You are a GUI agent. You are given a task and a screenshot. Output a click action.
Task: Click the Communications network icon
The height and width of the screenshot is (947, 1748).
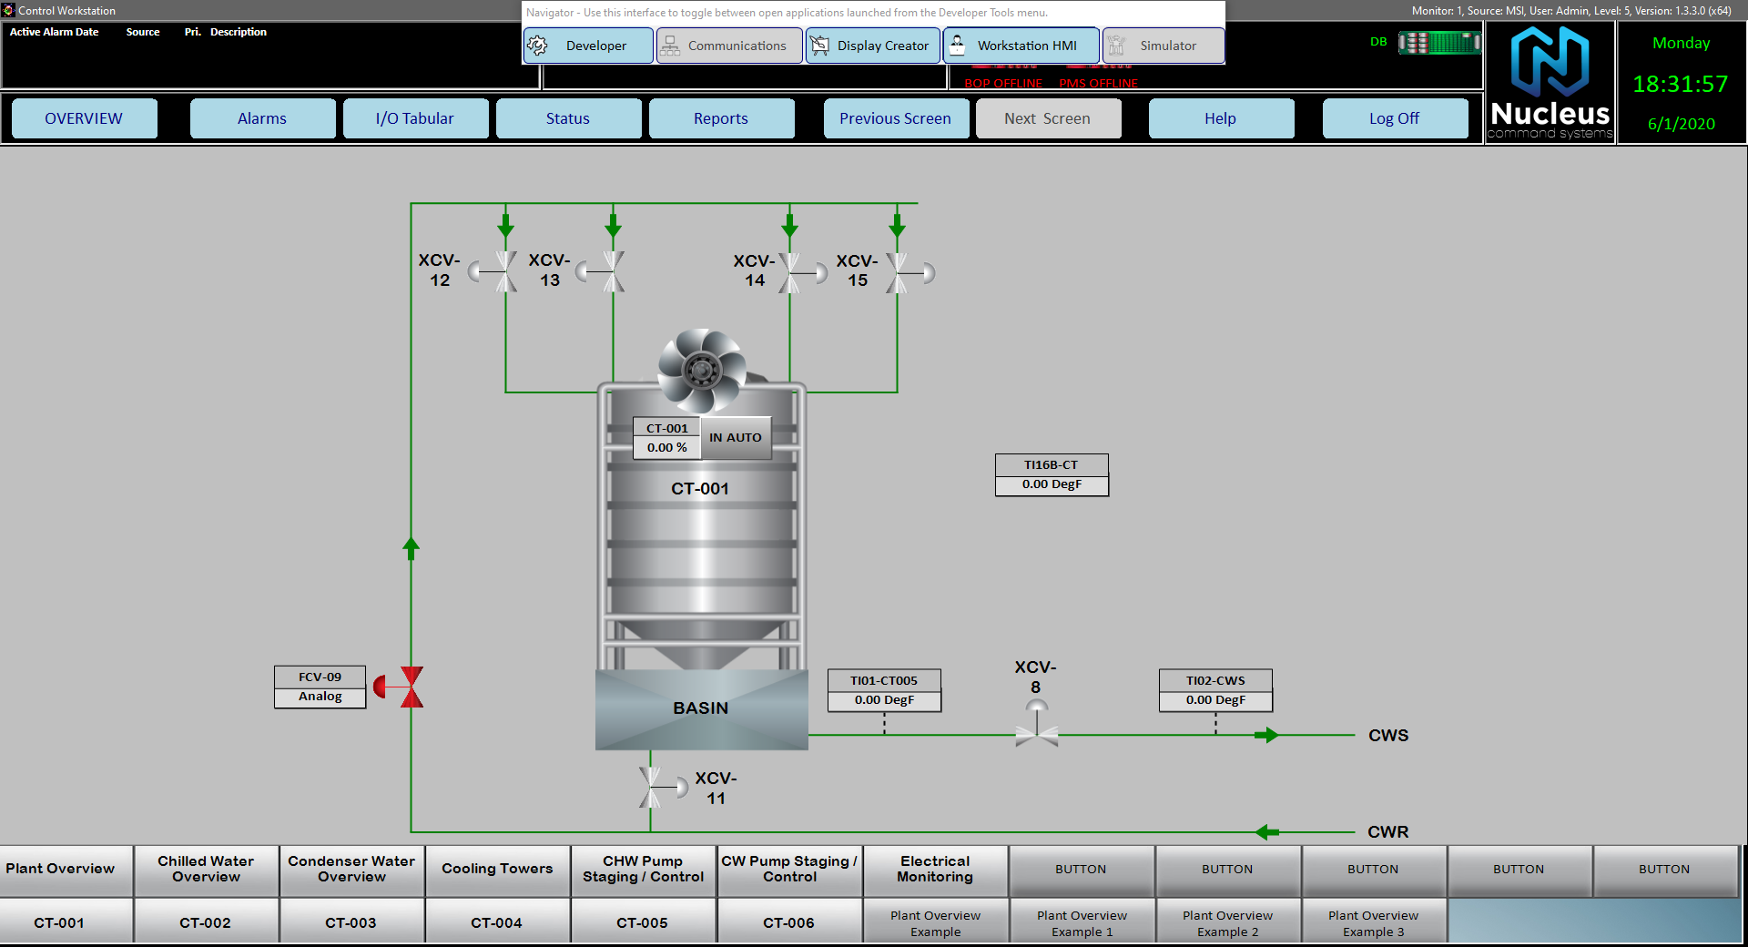(669, 45)
